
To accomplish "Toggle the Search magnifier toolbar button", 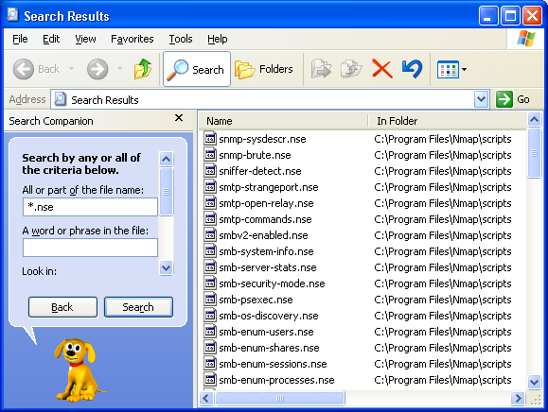I will click(197, 69).
